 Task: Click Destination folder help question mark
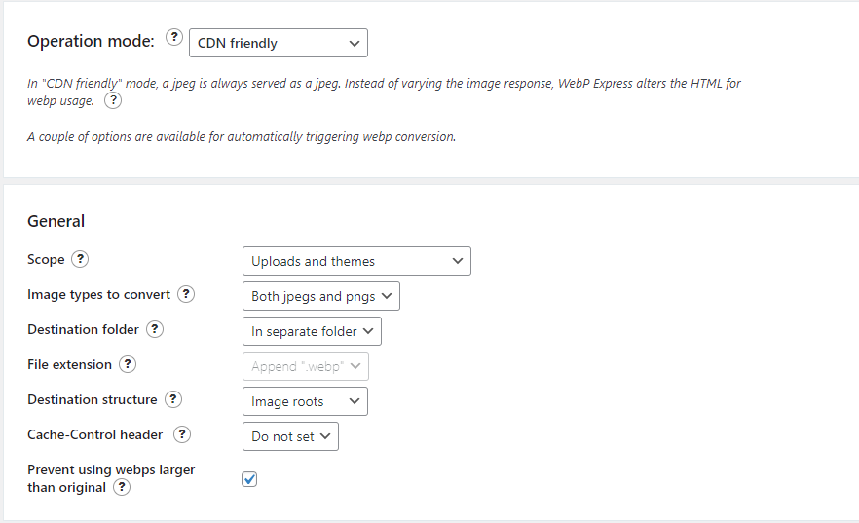[x=155, y=329]
